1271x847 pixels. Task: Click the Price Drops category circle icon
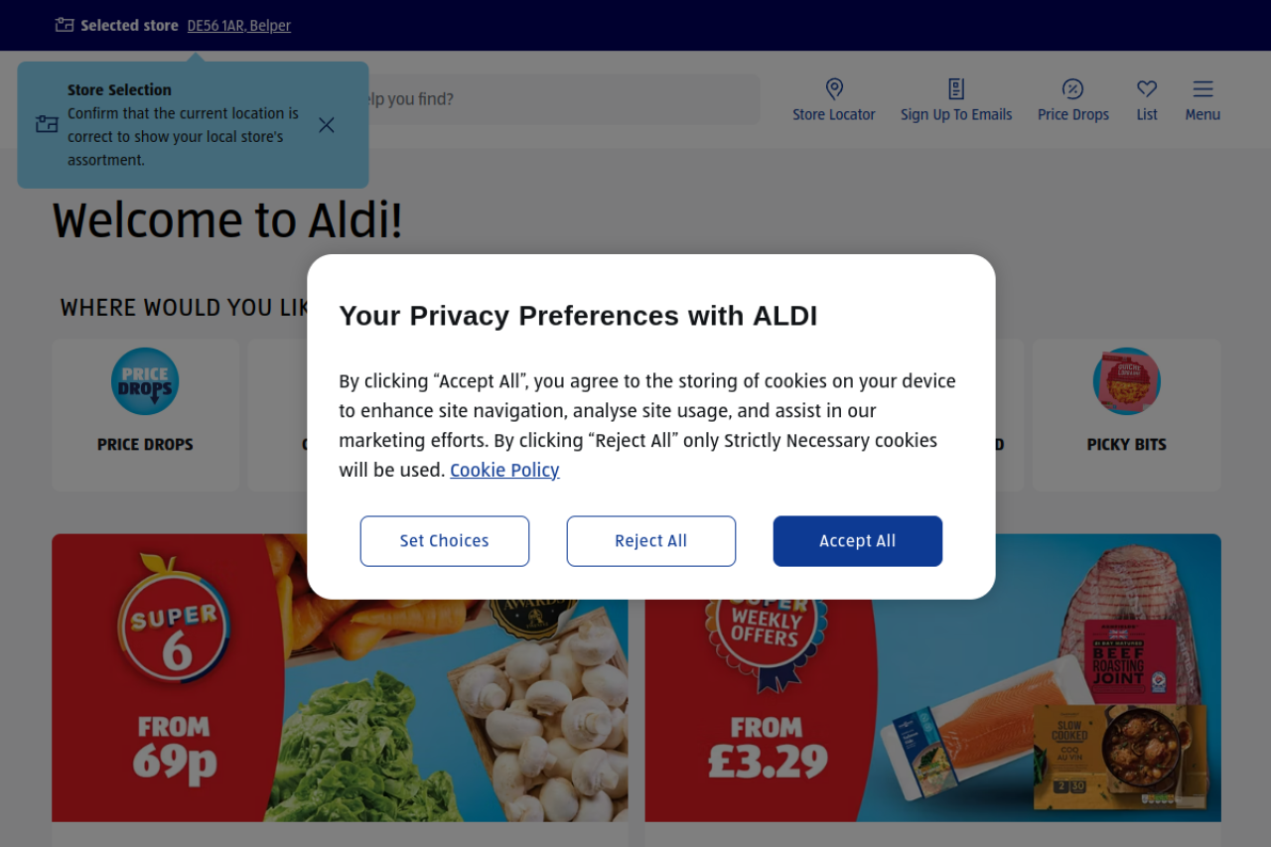click(145, 381)
